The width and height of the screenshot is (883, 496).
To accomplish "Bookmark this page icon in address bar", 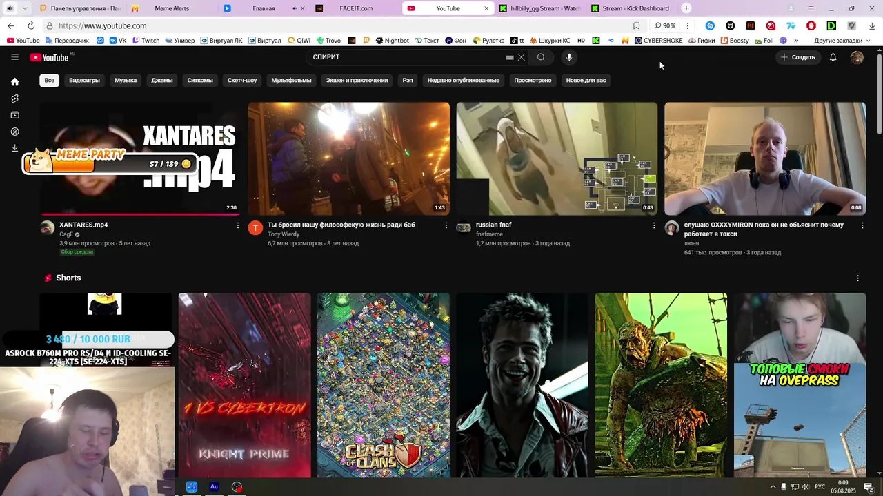I will pyautogui.click(x=636, y=25).
